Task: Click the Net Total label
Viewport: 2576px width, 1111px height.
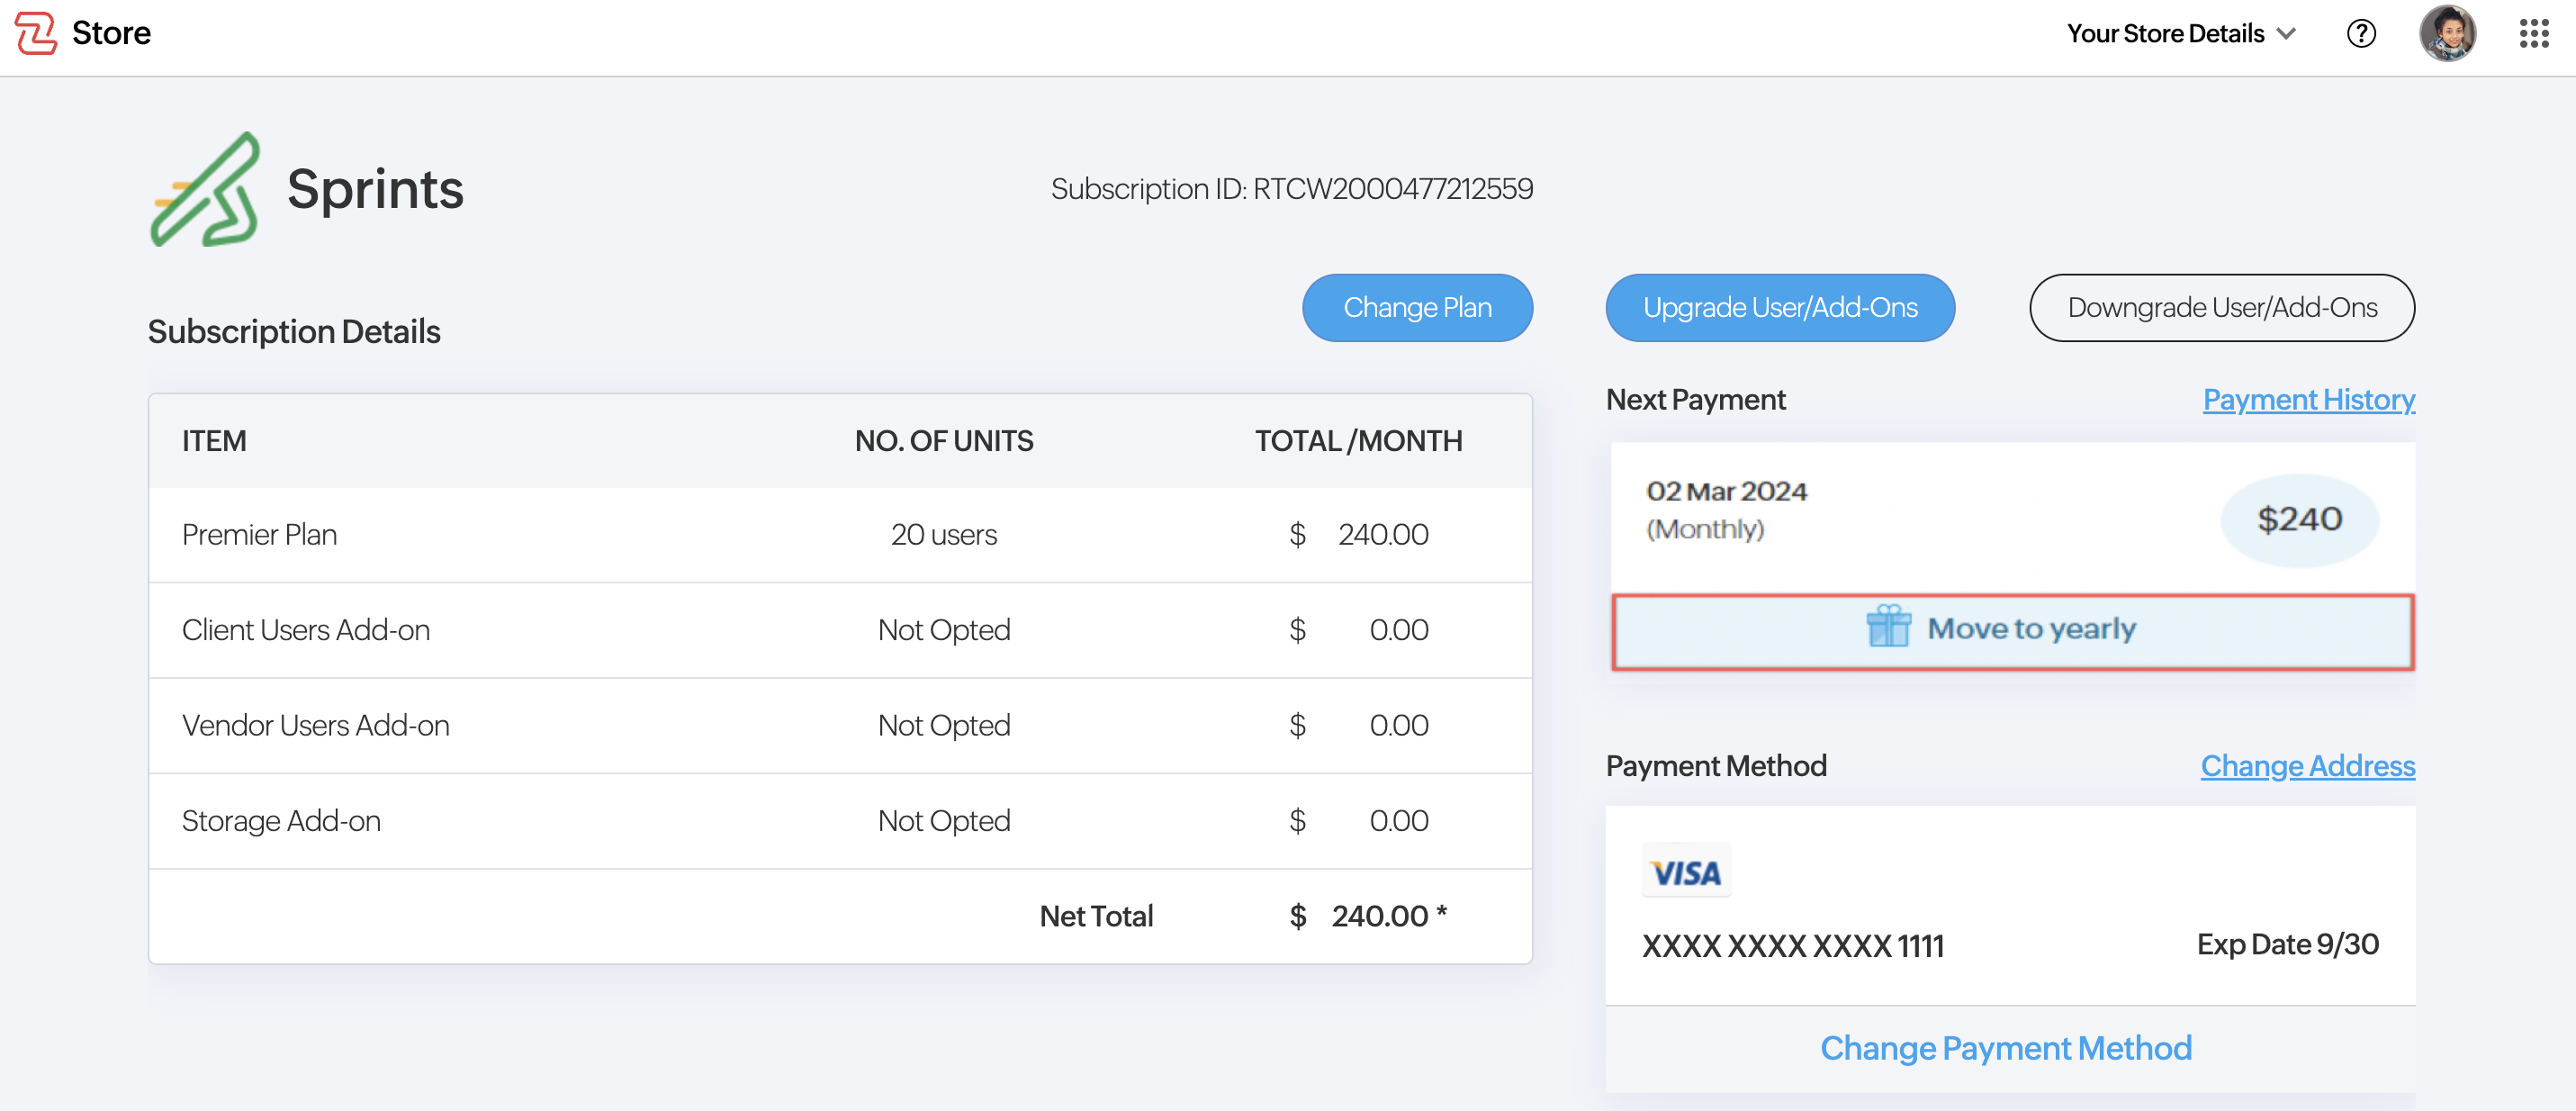Action: 1096,916
